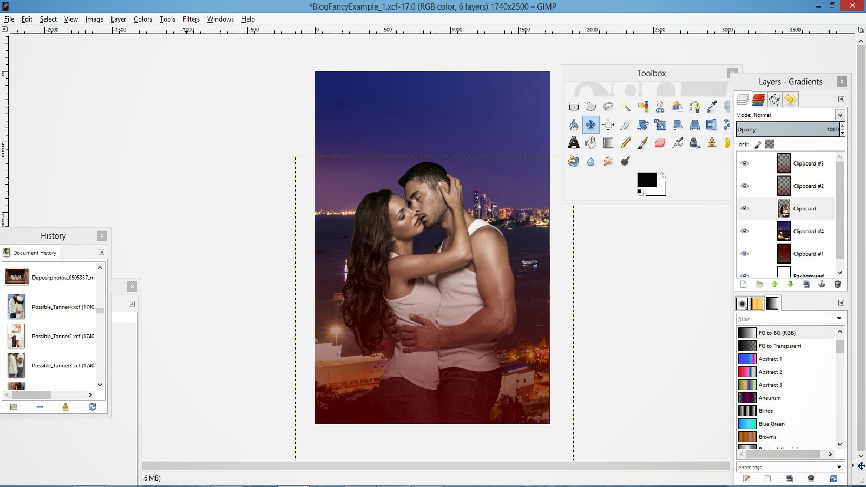This screenshot has width=866, height=487.
Task: Switch to the Undo History tab
Action: tap(790, 100)
